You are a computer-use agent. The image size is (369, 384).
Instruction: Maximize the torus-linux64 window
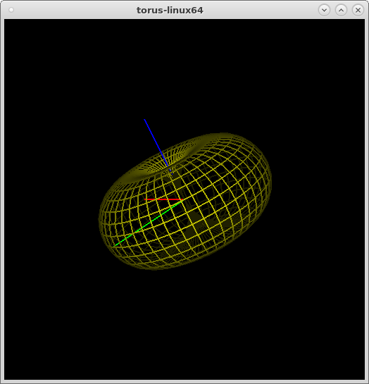tap(341, 11)
